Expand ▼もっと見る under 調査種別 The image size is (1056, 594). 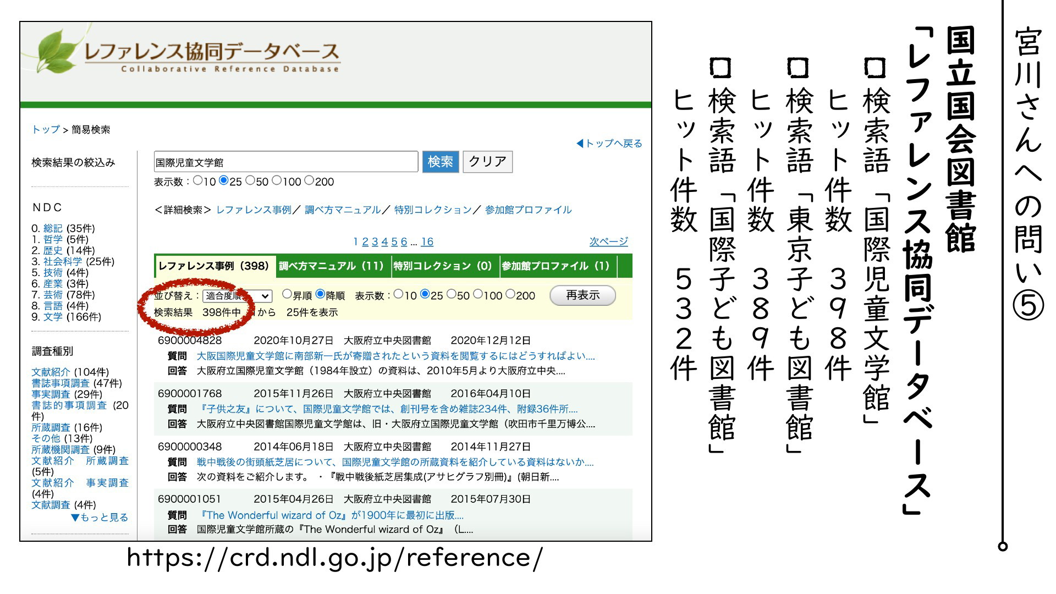coord(100,518)
